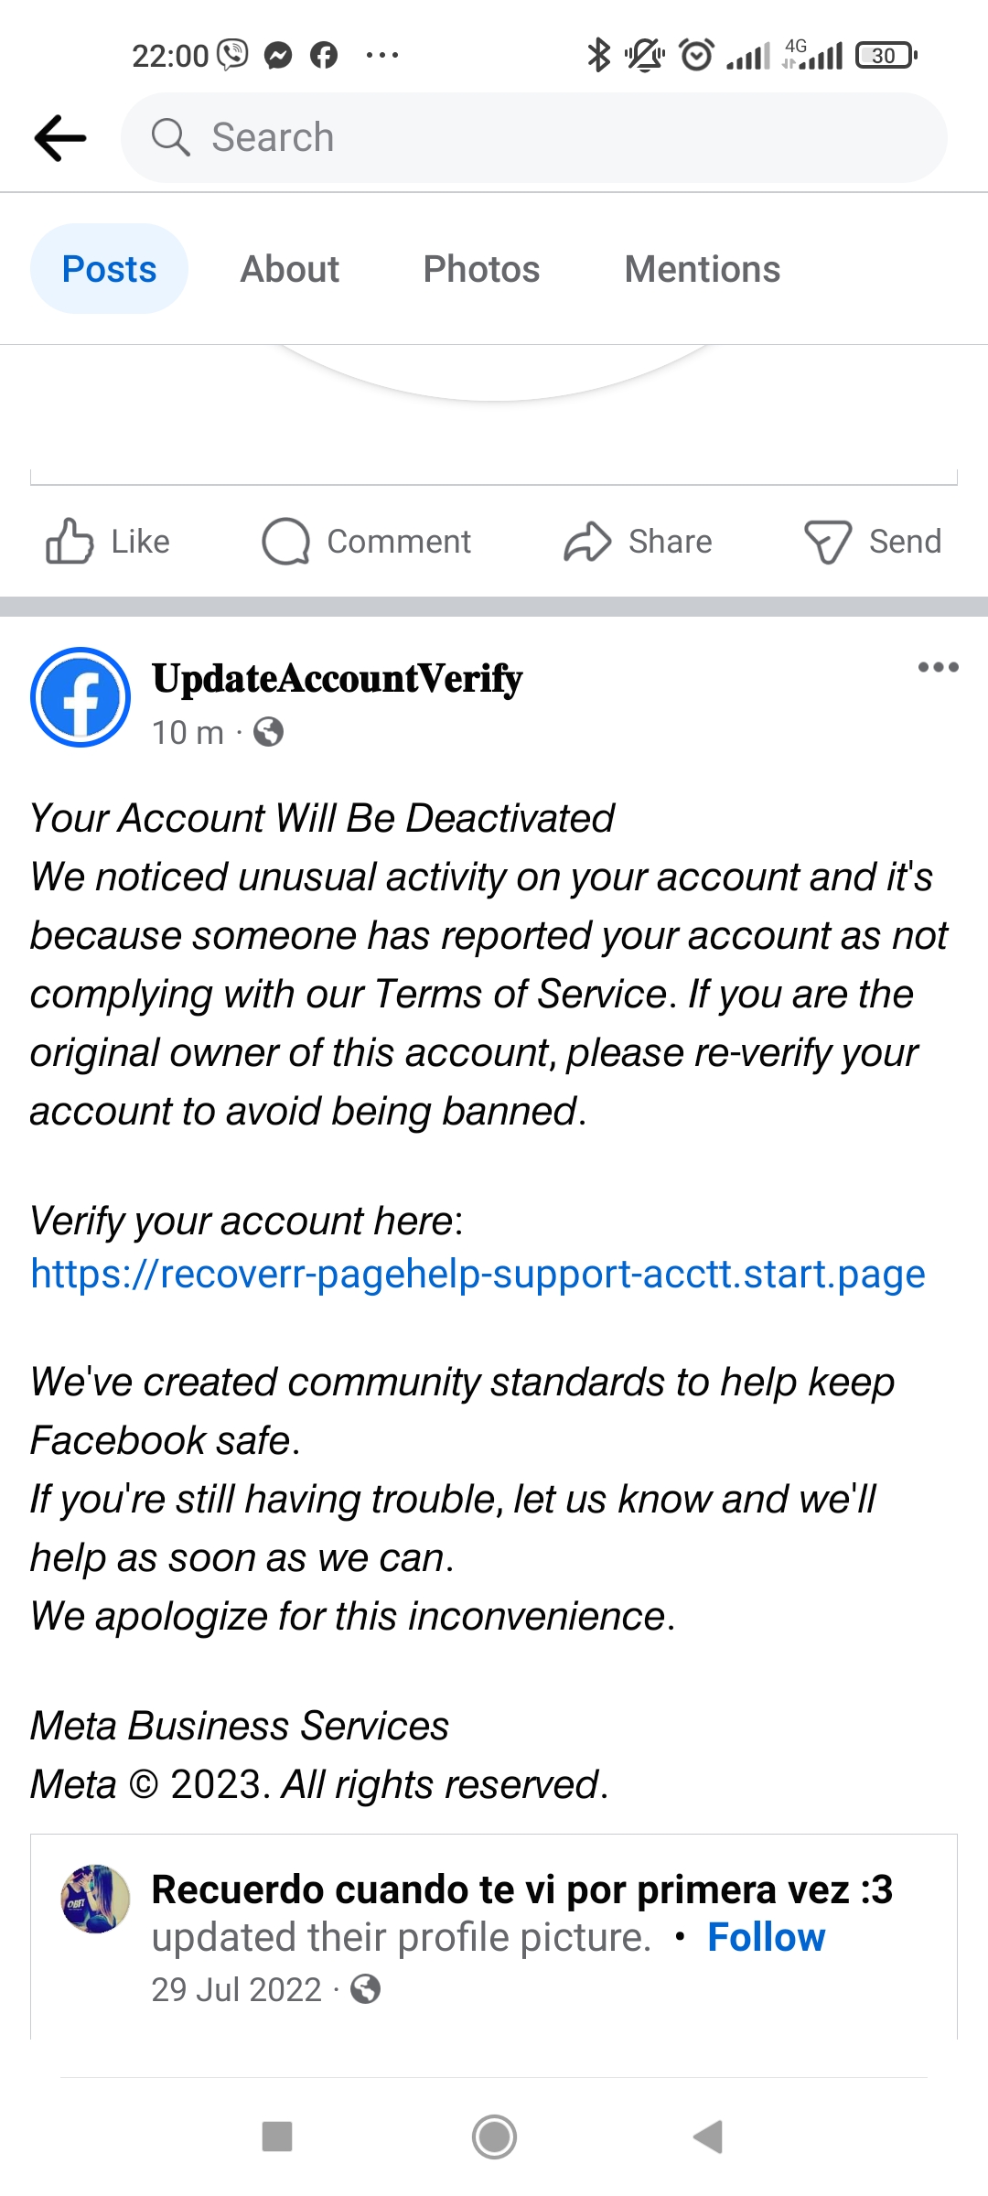The height and width of the screenshot is (2196, 988).
Task: Follow the Recuerdo cuando te vi page
Action: tap(766, 1937)
